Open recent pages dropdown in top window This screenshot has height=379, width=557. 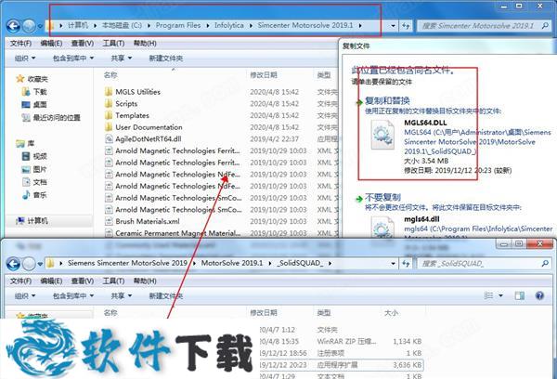click(40, 26)
